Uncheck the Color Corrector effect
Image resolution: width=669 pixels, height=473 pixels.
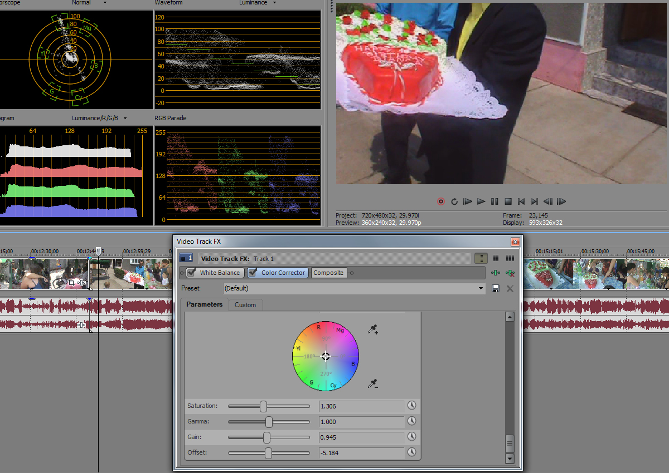click(253, 273)
